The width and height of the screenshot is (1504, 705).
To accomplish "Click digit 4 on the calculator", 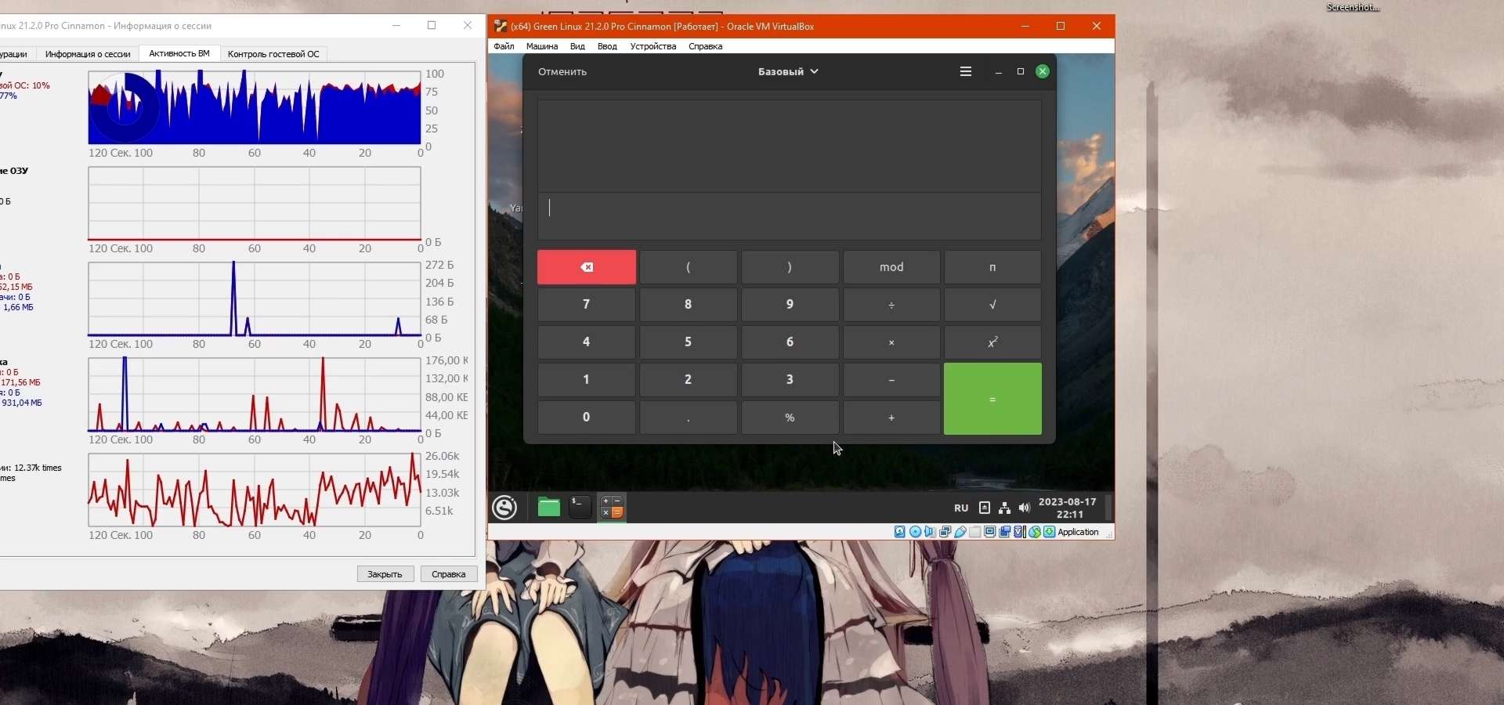I will pyautogui.click(x=587, y=342).
